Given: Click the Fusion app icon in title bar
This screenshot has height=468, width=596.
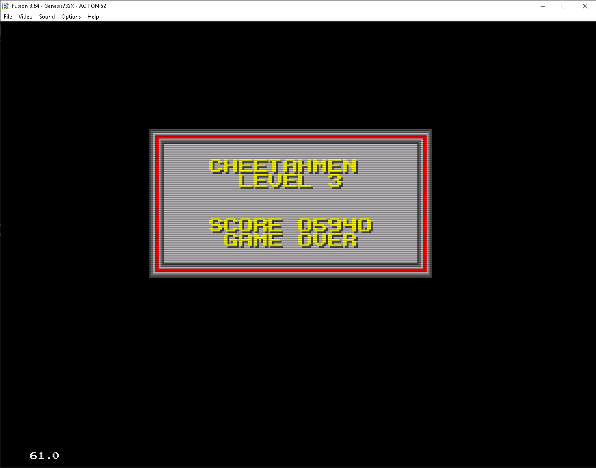Looking at the screenshot, I should click(x=6, y=6).
